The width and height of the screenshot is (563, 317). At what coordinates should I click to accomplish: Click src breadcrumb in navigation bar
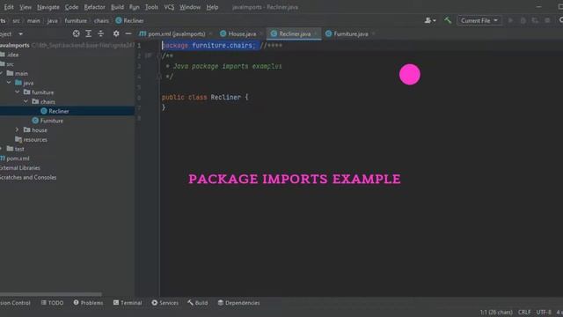coord(16,20)
